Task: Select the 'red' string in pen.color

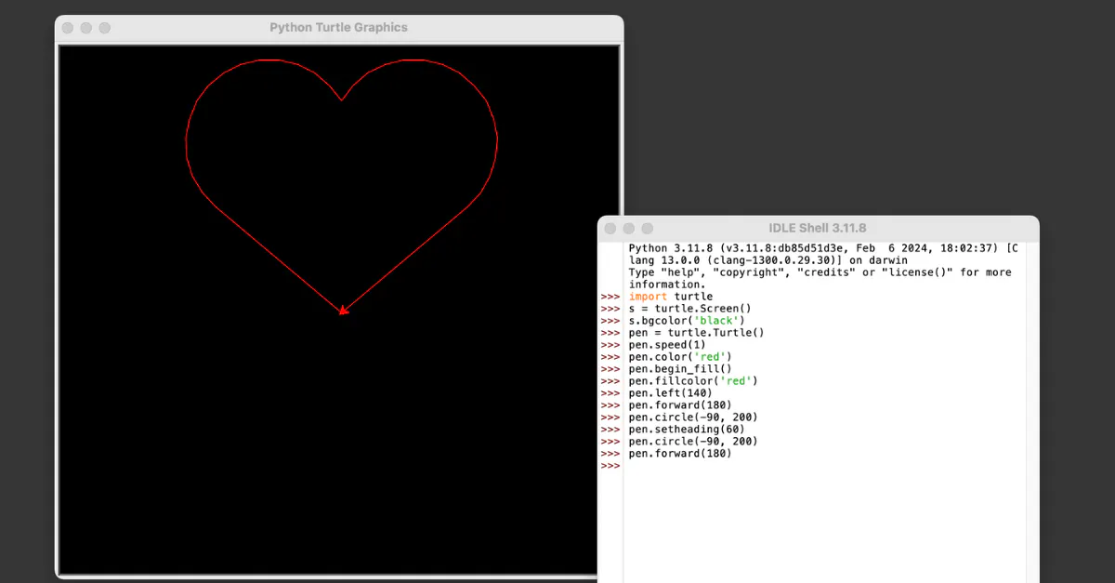Action: point(712,357)
